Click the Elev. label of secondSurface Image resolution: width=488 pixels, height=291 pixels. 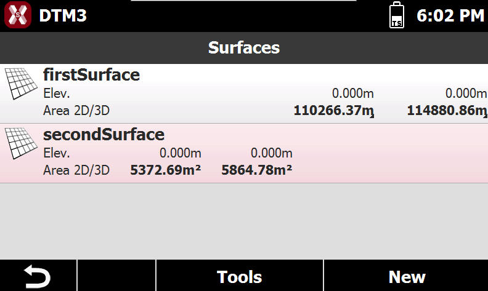pos(56,153)
